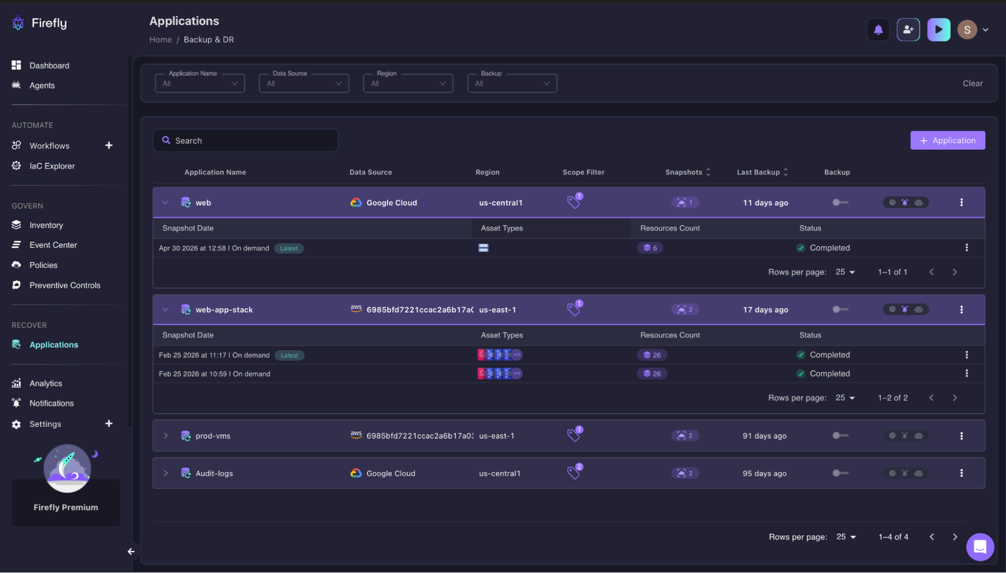Open more options for Audit-logs row
This screenshot has width=1006, height=573.
tap(961, 473)
